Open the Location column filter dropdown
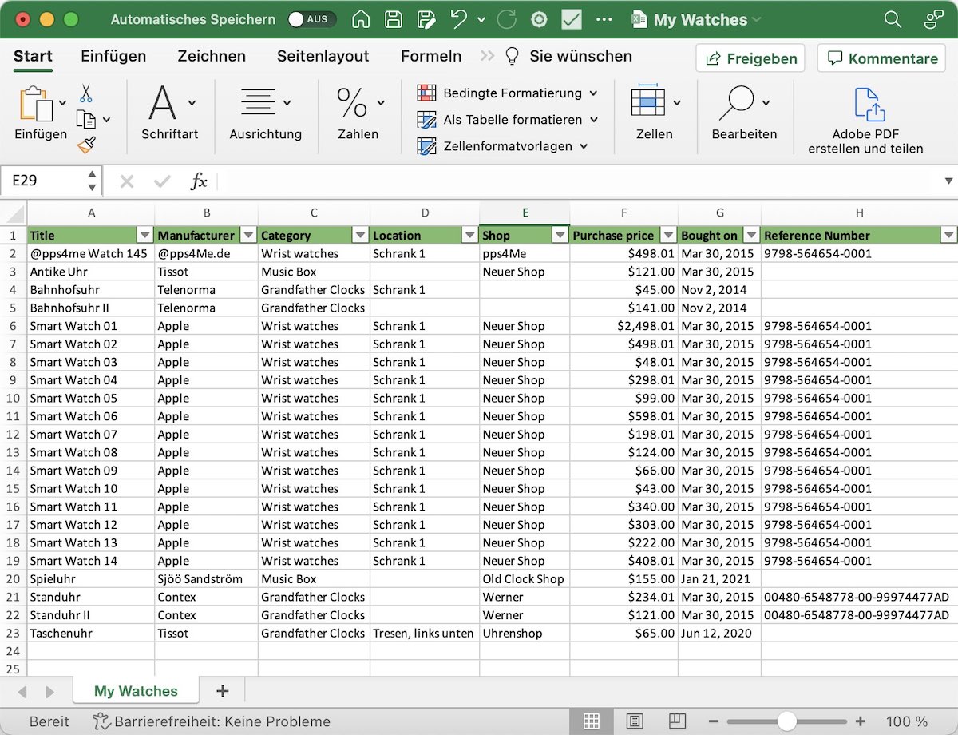 click(469, 235)
